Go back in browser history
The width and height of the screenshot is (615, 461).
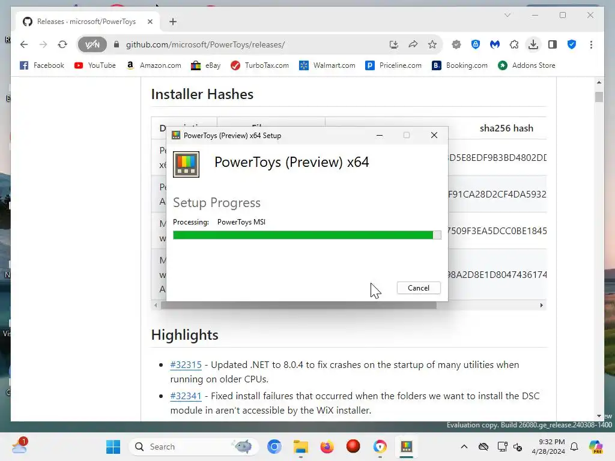24,44
